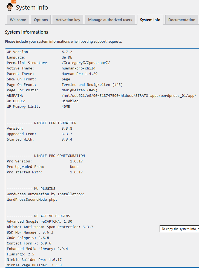Click 'WordPress automation by Installatron' line

46,194
